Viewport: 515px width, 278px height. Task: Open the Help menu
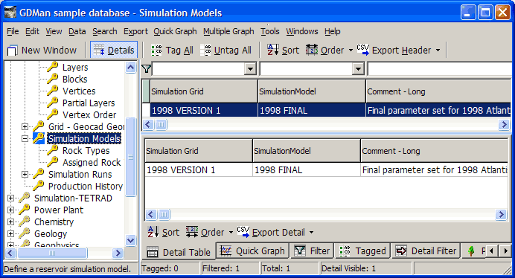tap(333, 31)
